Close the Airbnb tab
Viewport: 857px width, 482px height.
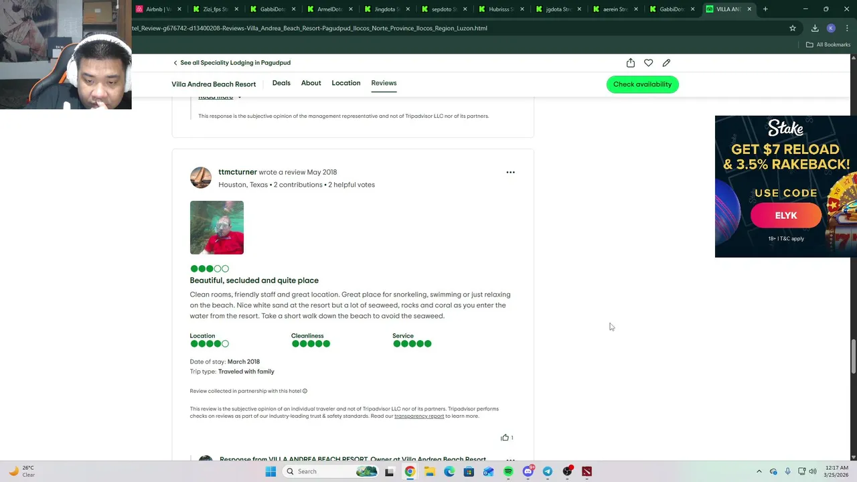pyautogui.click(x=179, y=9)
